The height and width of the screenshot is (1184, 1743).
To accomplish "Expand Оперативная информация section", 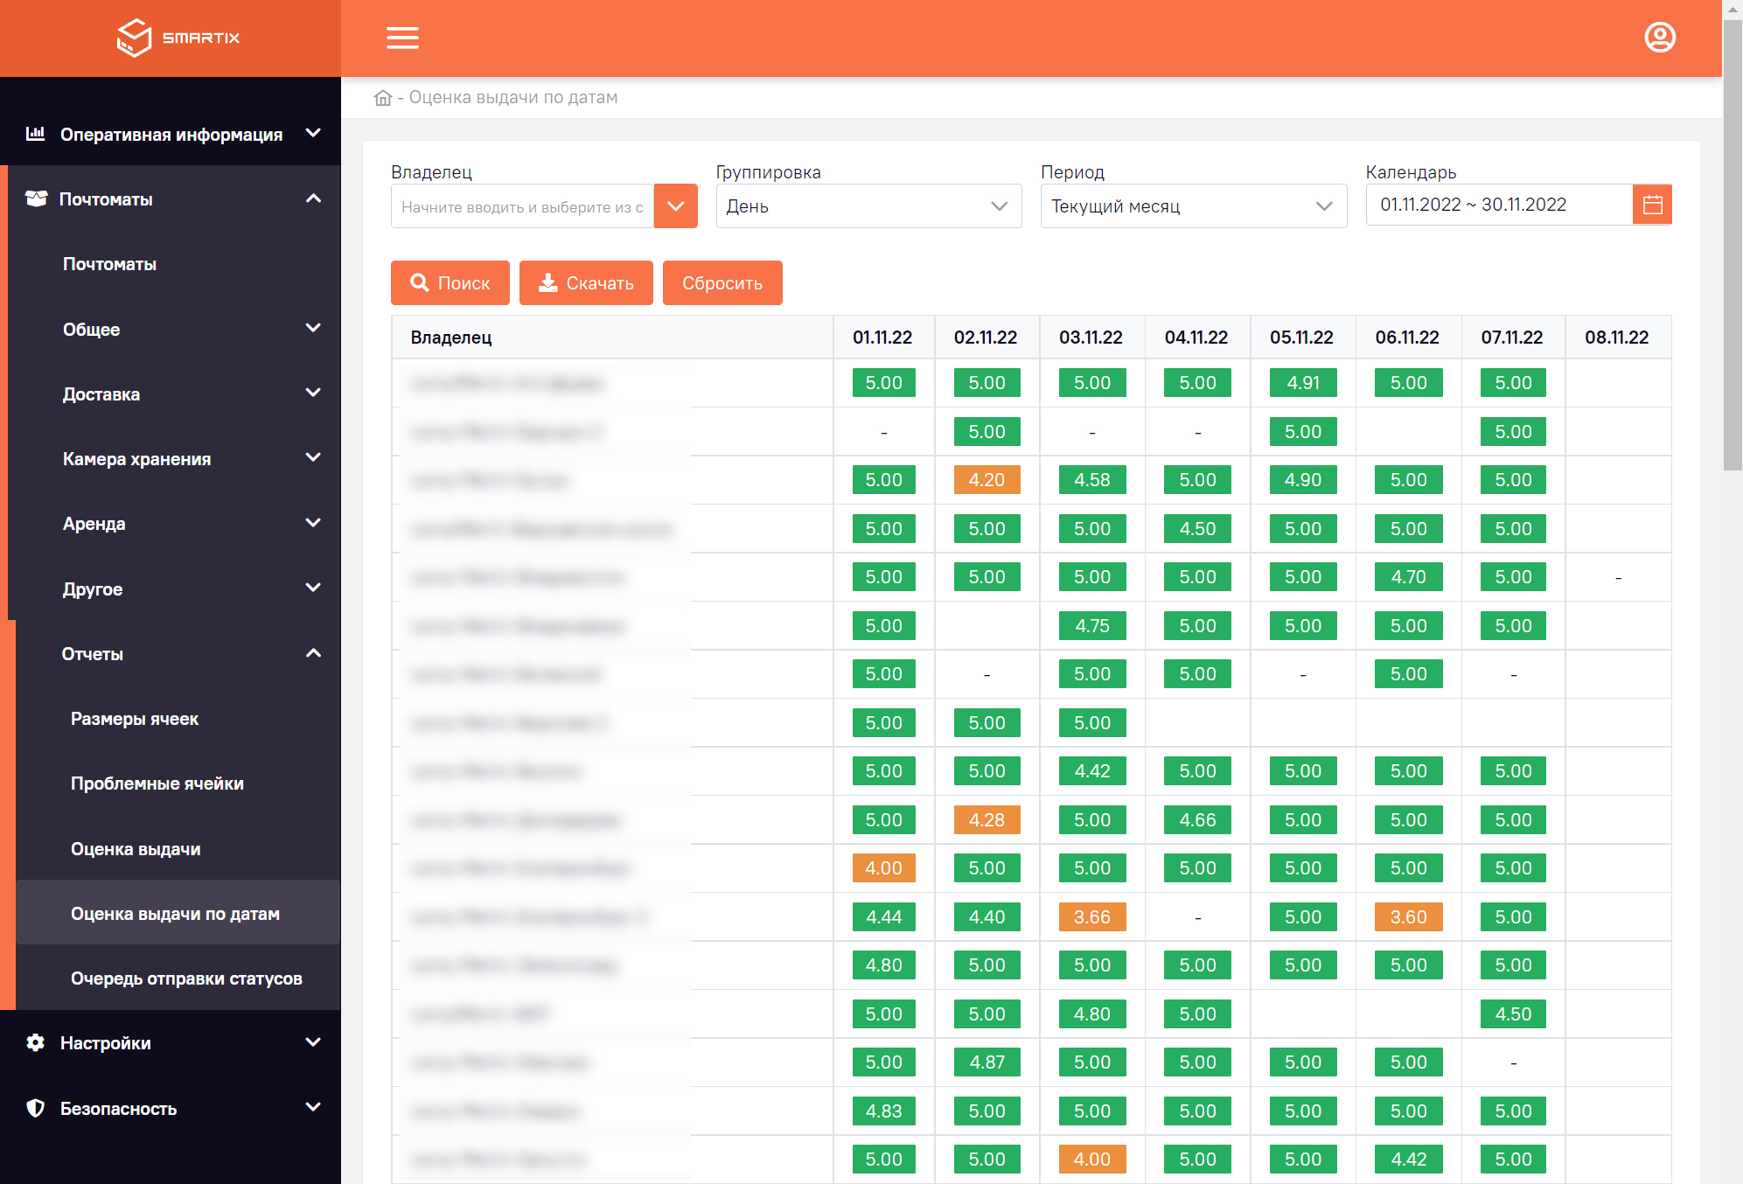I will coord(313,133).
